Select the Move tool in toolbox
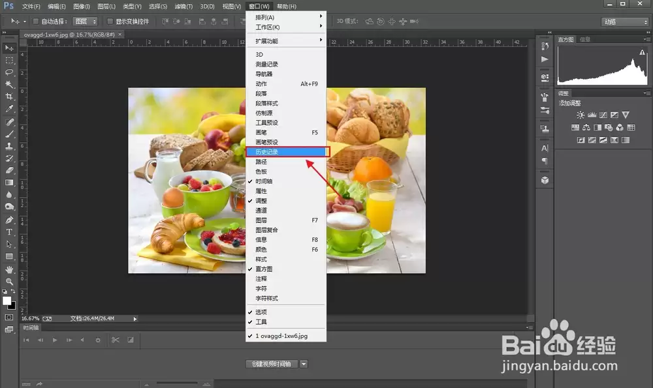Image resolution: width=653 pixels, height=388 pixels. click(9, 48)
